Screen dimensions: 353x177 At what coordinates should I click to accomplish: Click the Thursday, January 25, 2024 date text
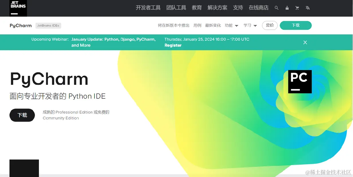(207, 39)
